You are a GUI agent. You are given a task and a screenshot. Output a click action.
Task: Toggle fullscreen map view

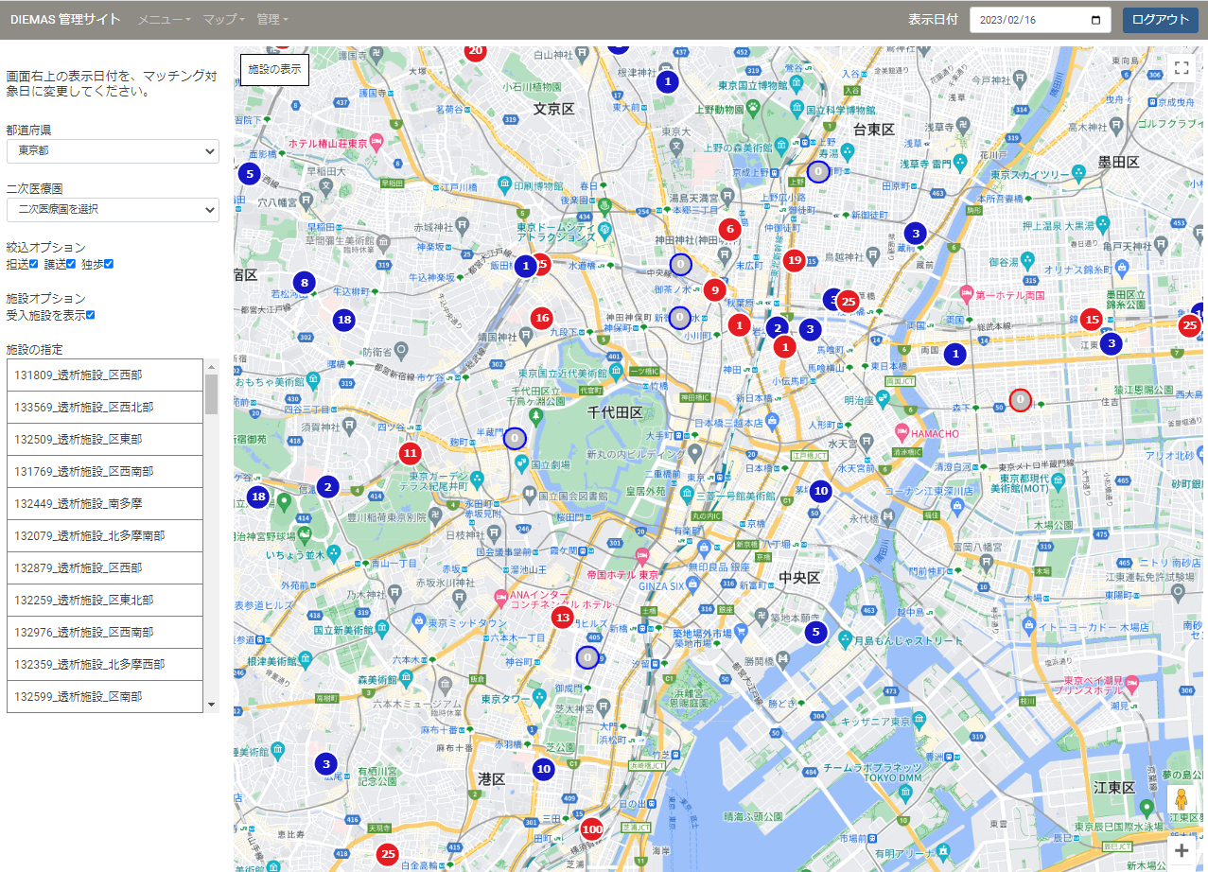click(1181, 67)
